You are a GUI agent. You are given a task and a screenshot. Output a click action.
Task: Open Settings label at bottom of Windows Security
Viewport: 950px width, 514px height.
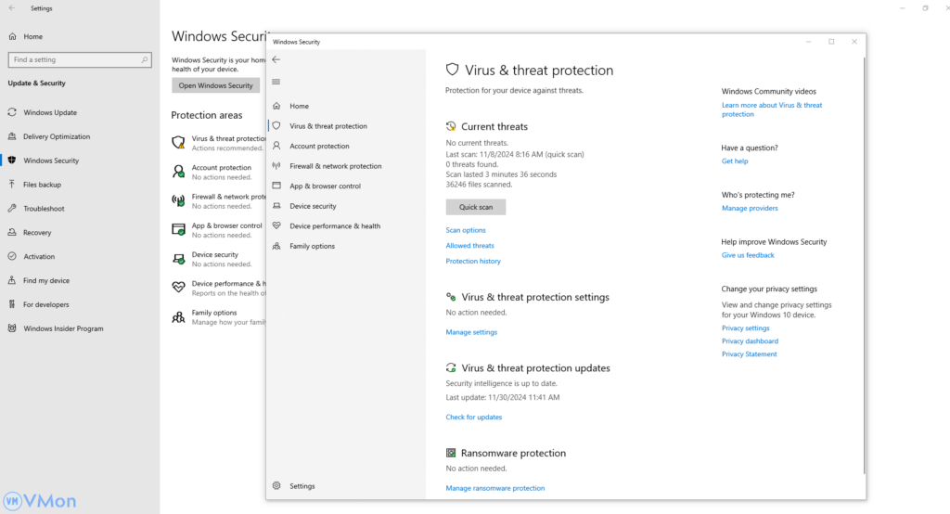point(302,486)
